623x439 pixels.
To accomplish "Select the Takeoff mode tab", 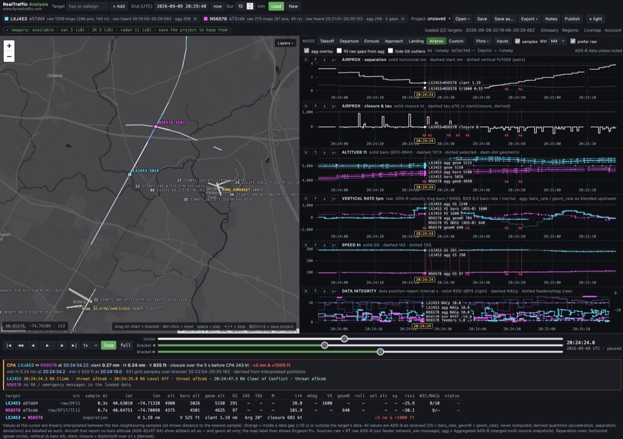I will tap(327, 41).
